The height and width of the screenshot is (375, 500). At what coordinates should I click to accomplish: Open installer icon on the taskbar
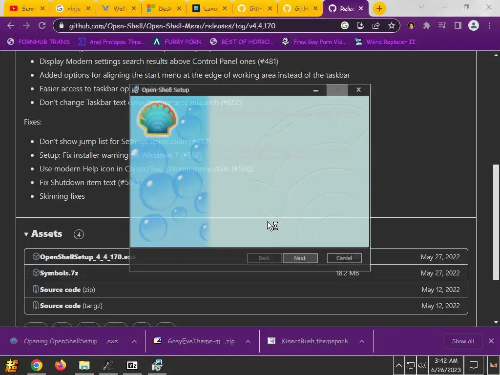tap(157, 365)
